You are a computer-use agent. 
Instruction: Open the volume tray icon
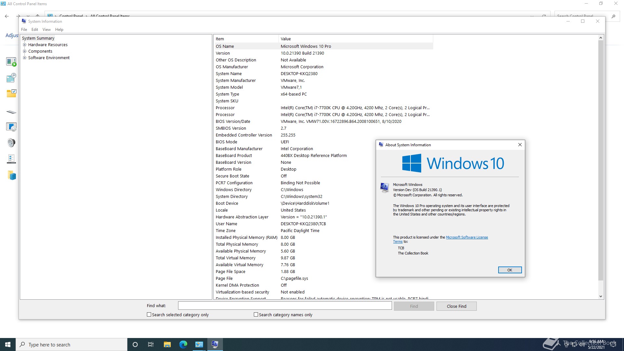582,344
